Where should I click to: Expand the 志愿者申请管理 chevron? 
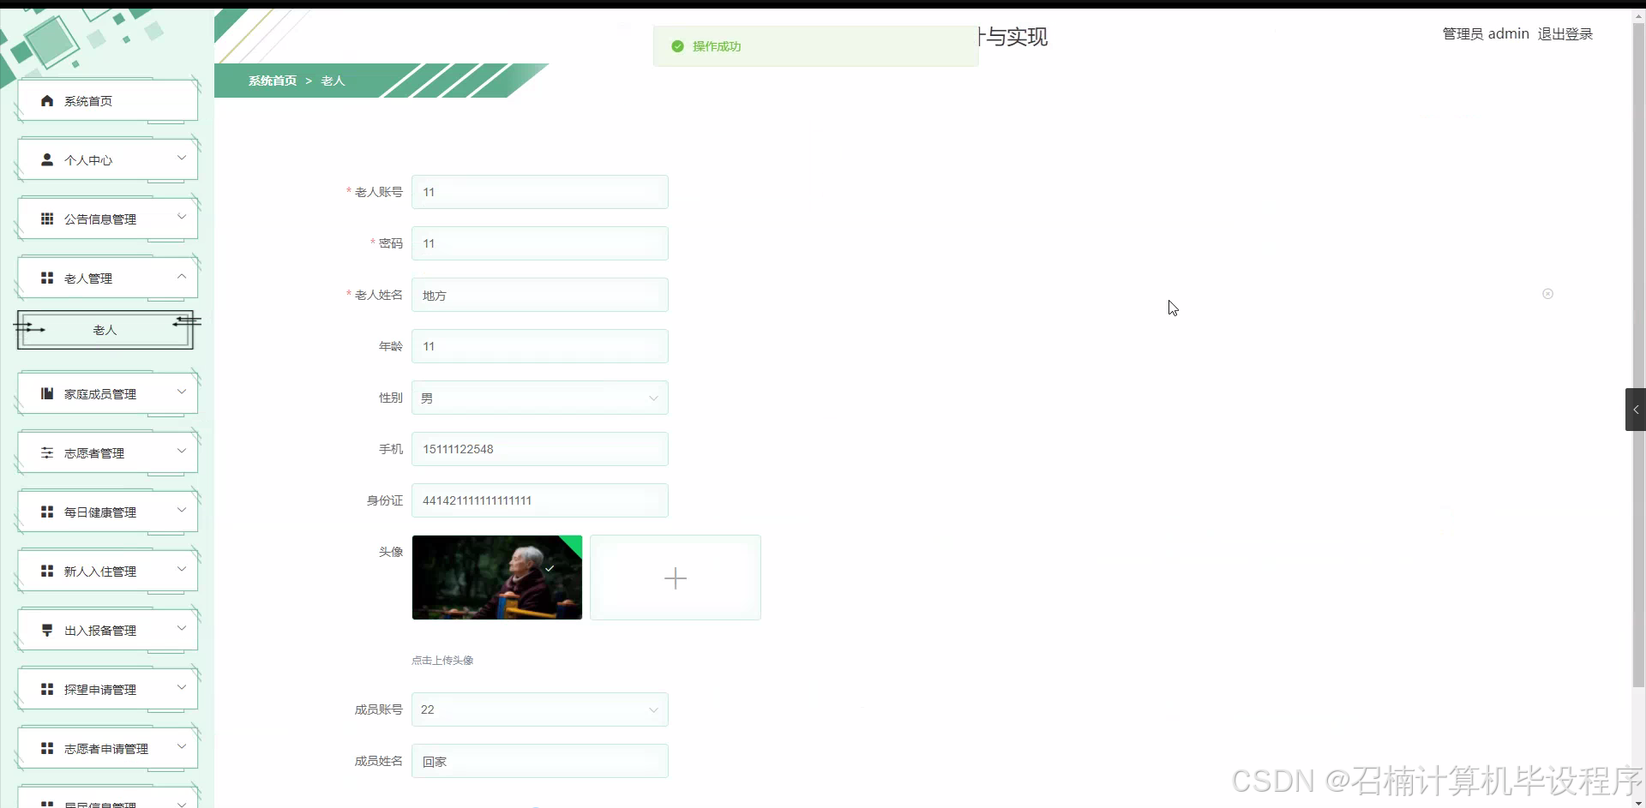click(x=182, y=747)
